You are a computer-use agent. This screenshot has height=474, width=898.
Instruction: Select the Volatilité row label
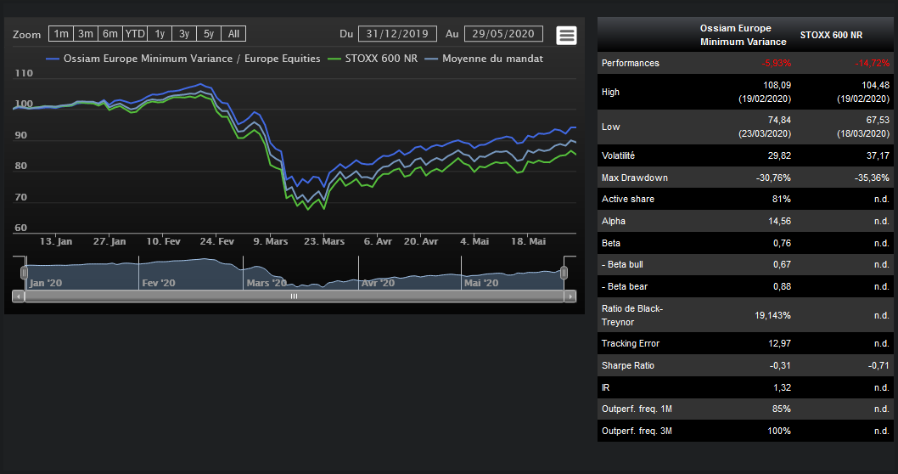point(618,155)
